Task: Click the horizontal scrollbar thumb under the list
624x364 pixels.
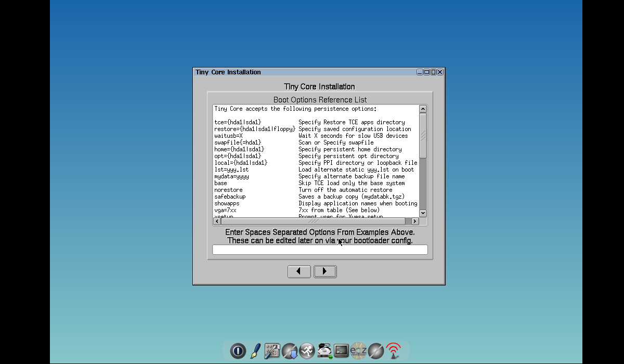Action: pyautogui.click(x=313, y=222)
